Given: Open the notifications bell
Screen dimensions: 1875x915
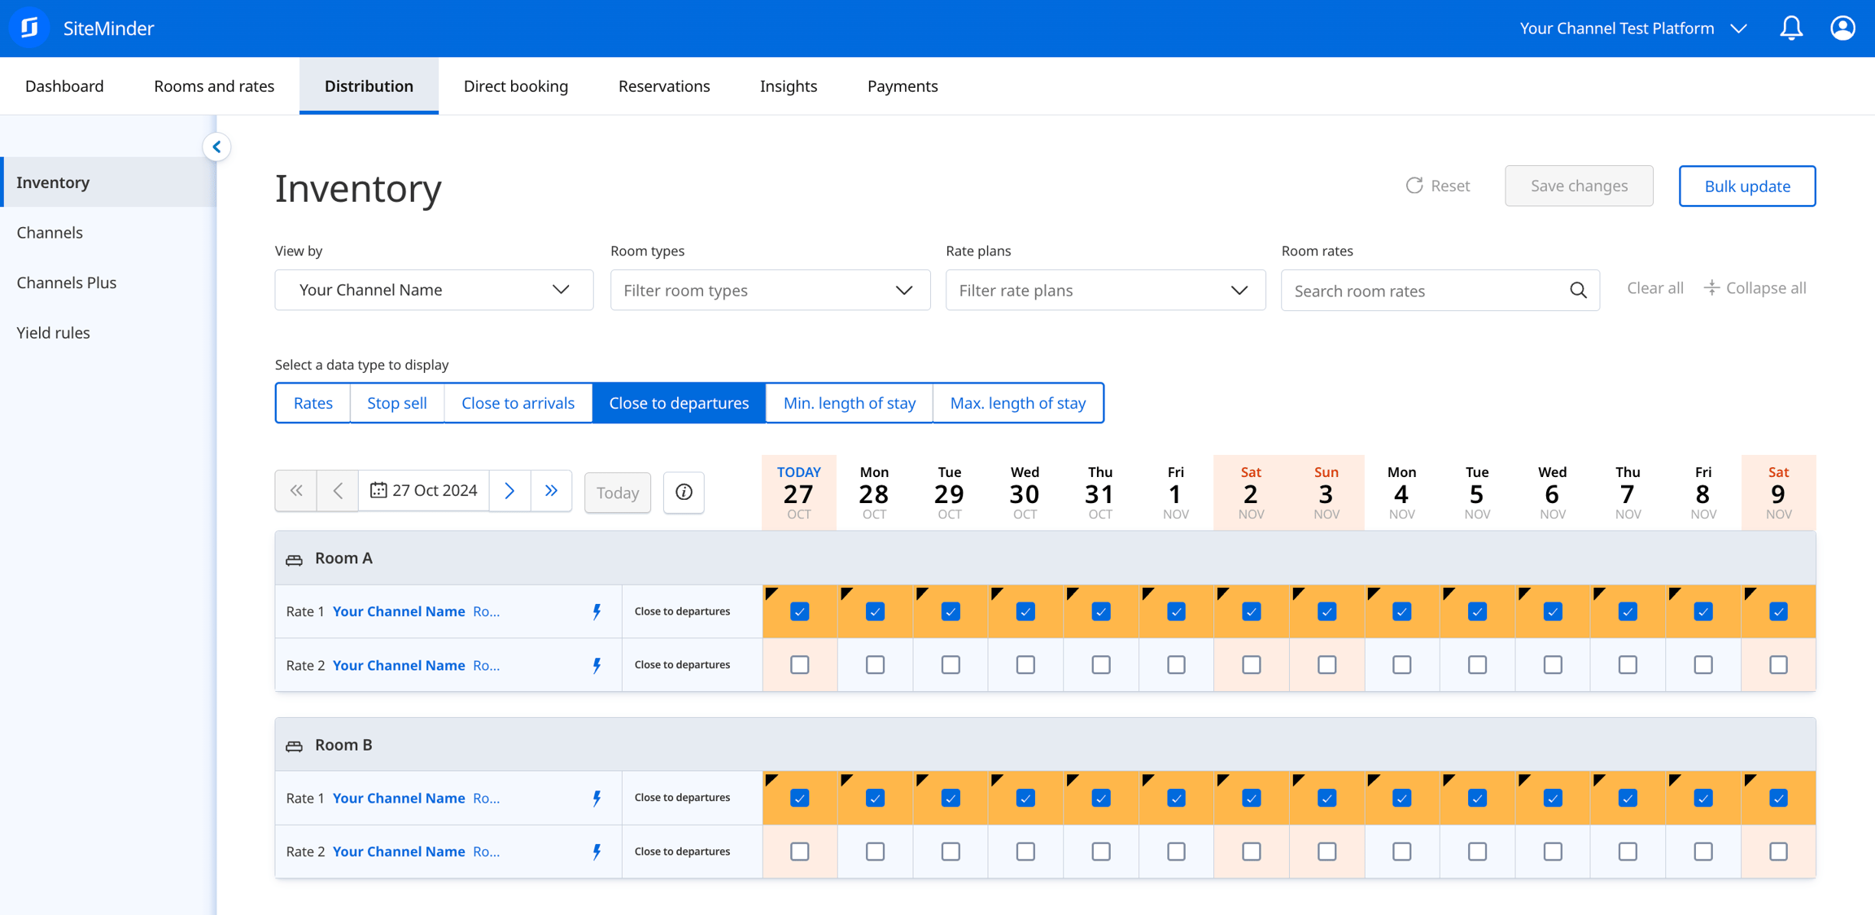Looking at the screenshot, I should (1791, 28).
